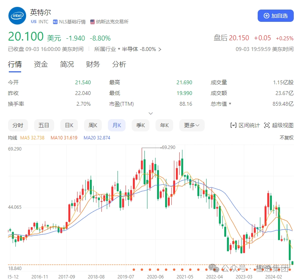
Task: Open 超级视图 super view icon
Action: click(x=267, y=125)
